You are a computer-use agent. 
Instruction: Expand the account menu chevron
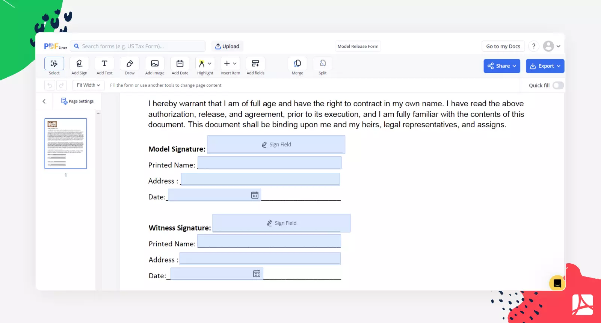tap(559, 46)
